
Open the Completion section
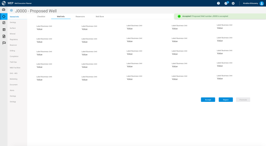(14, 56)
